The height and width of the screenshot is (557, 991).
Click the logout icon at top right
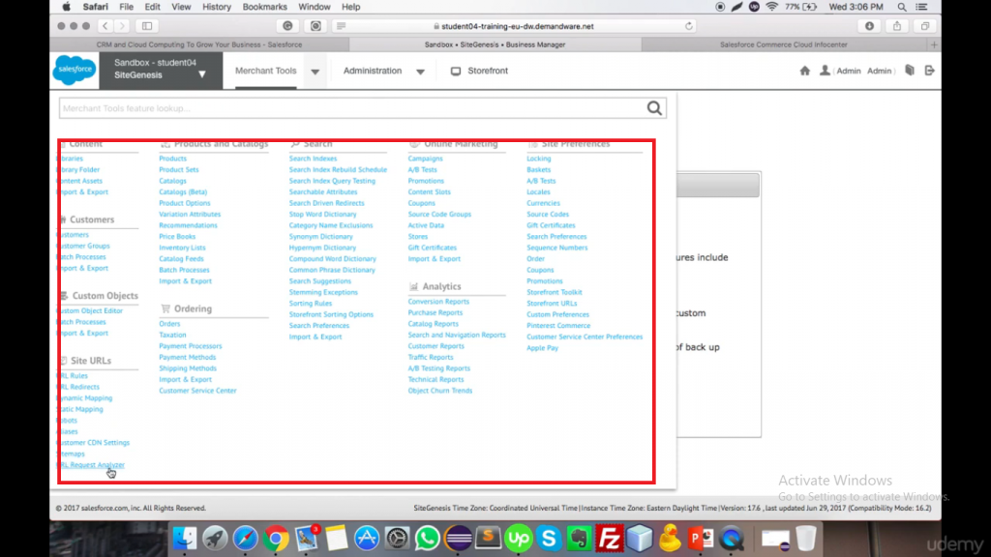tap(929, 70)
